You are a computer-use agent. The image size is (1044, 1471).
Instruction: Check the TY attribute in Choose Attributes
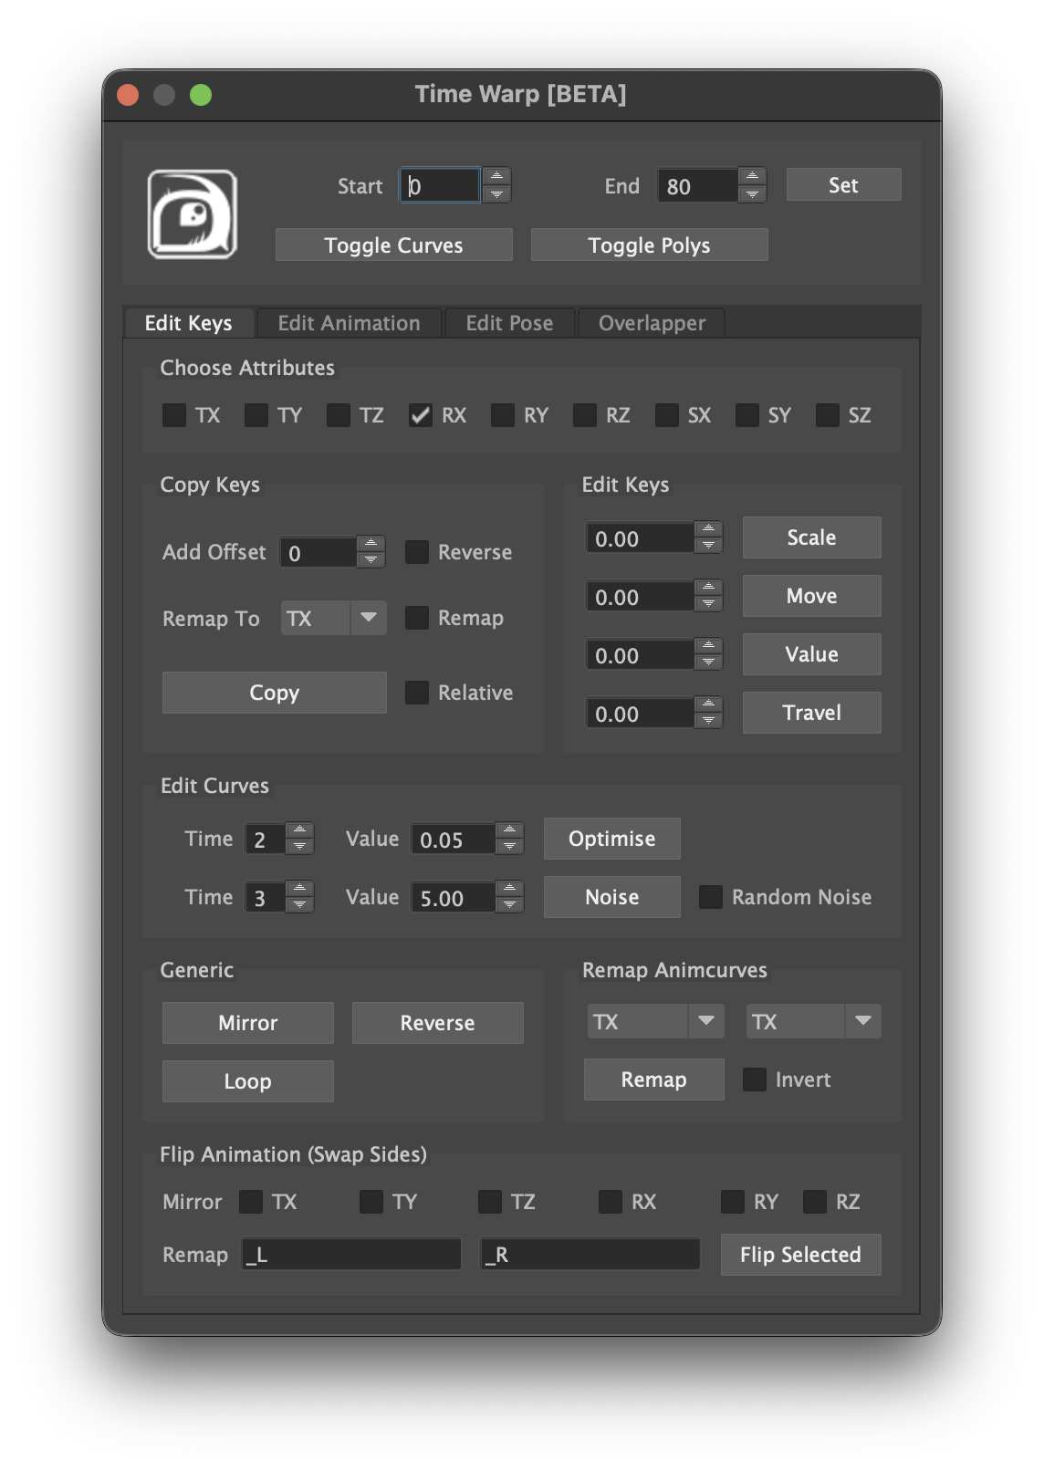coord(256,415)
